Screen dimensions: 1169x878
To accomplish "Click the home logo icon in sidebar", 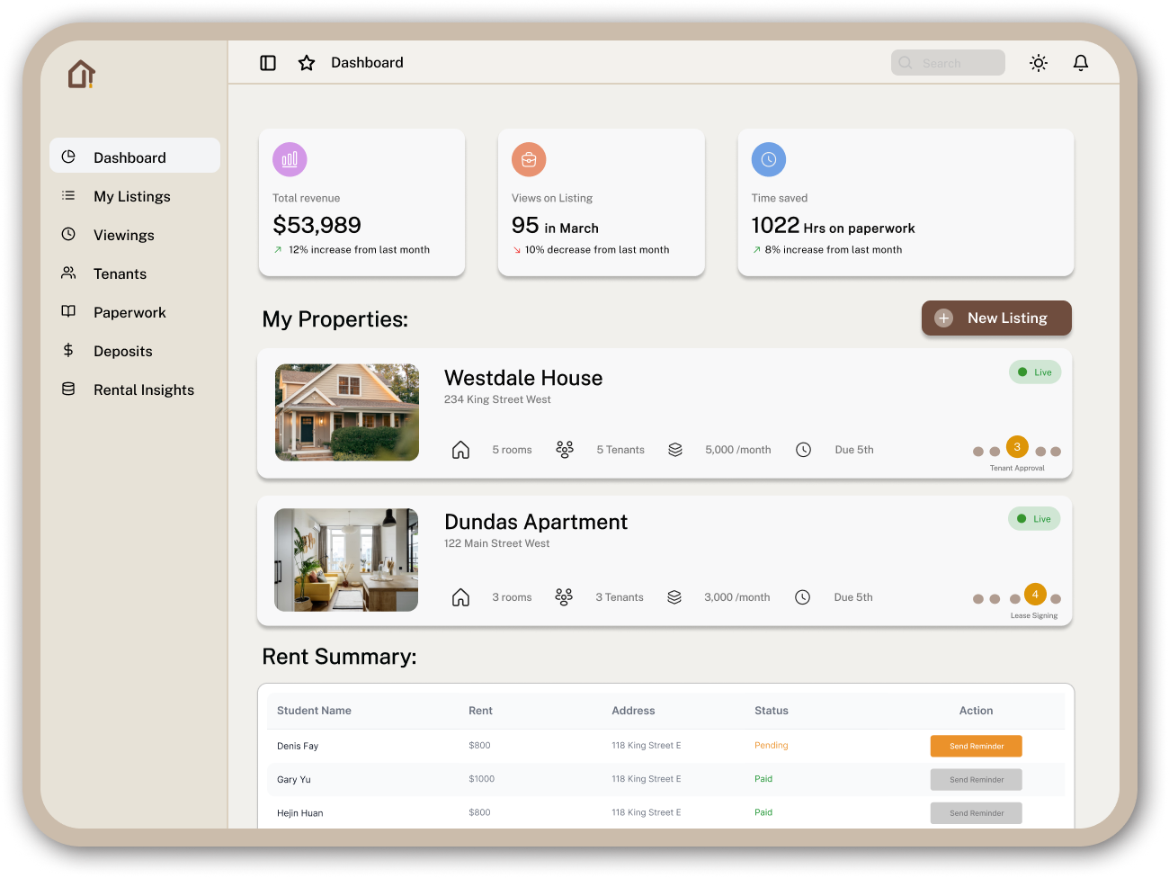I will pos(81,75).
